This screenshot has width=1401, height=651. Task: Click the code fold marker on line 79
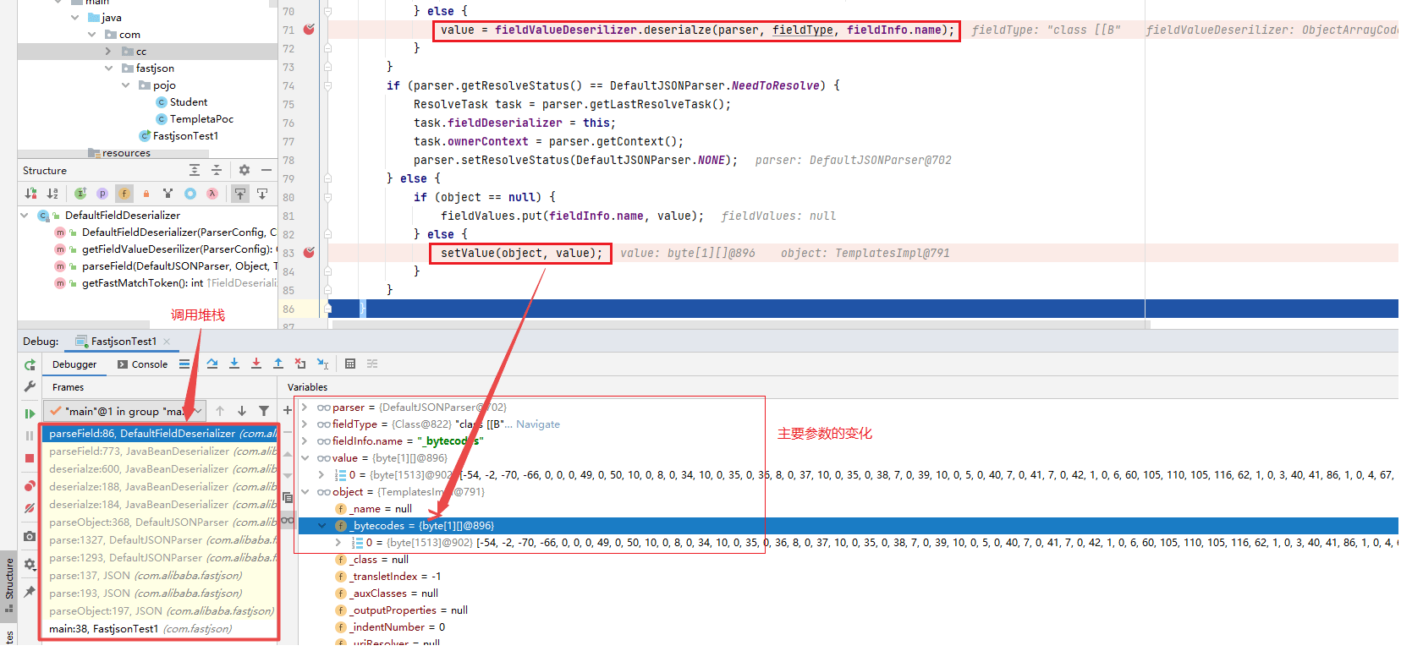328,178
